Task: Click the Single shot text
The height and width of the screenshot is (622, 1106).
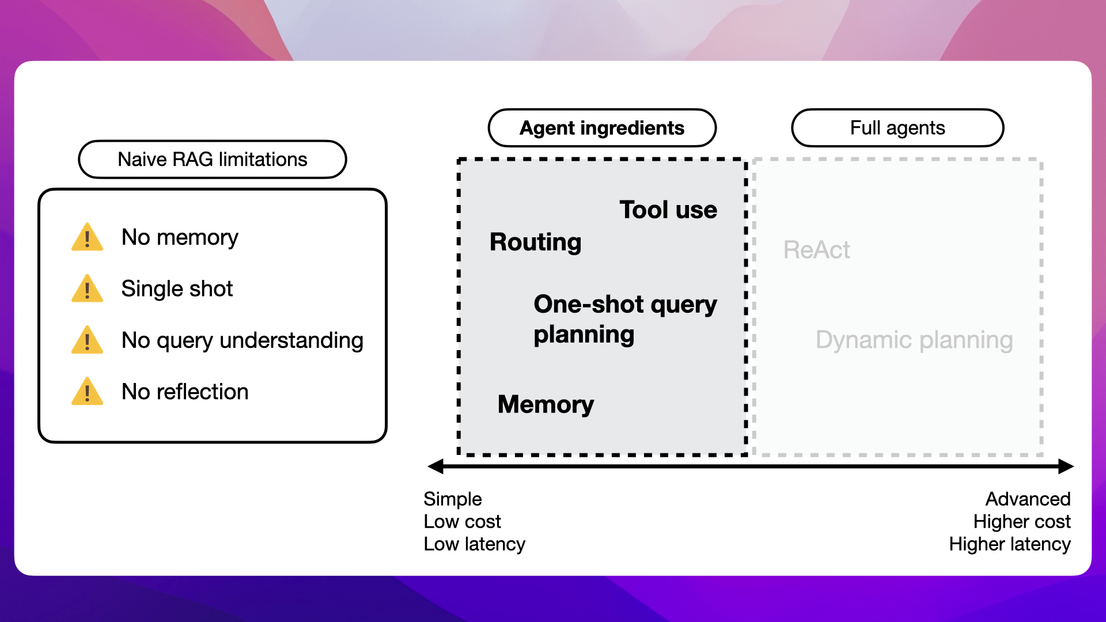Action: pyautogui.click(x=177, y=289)
